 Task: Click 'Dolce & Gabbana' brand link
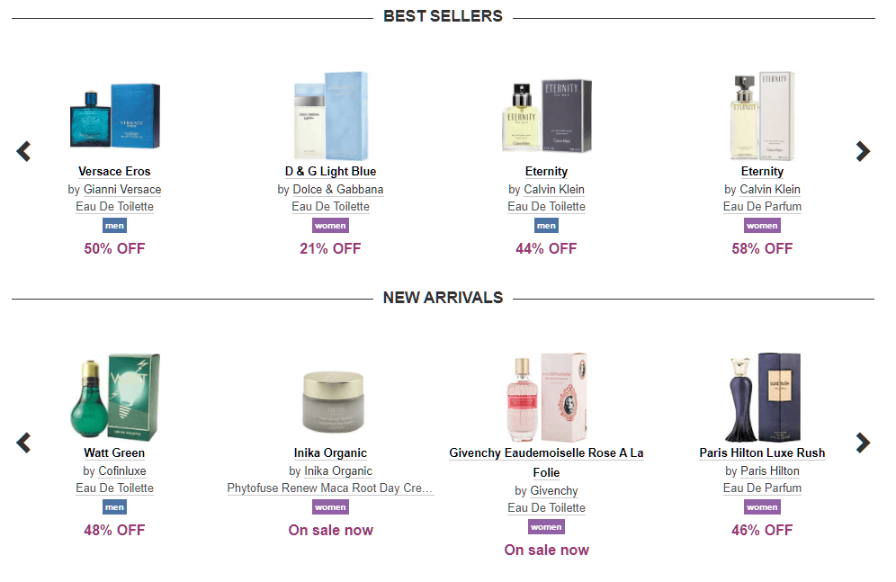pyautogui.click(x=337, y=189)
